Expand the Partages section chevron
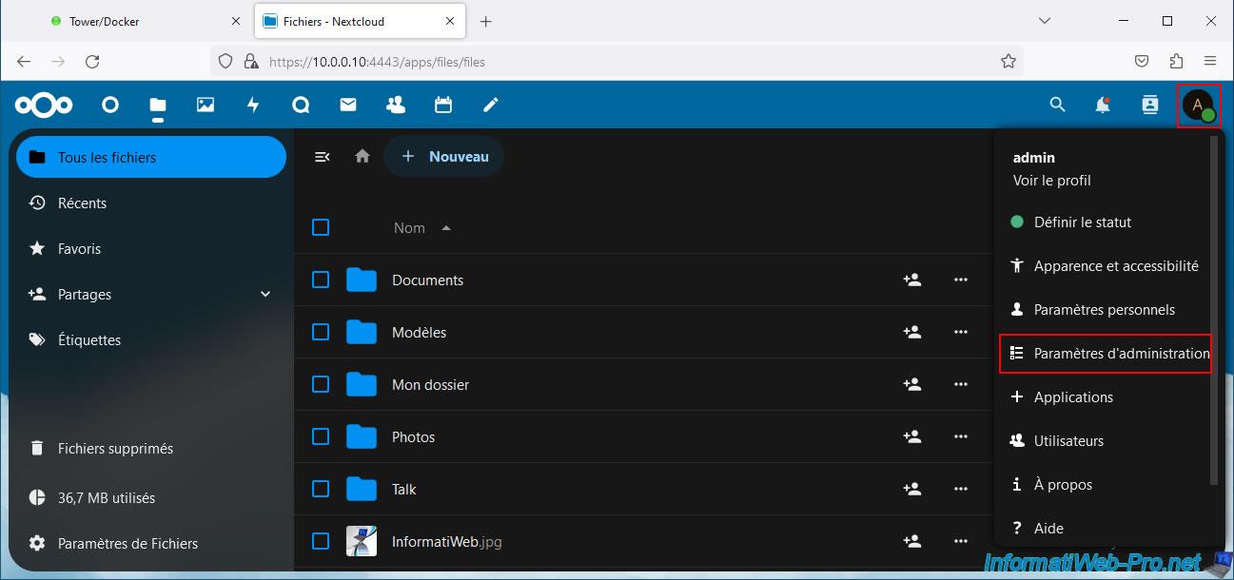 tap(265, 295)
